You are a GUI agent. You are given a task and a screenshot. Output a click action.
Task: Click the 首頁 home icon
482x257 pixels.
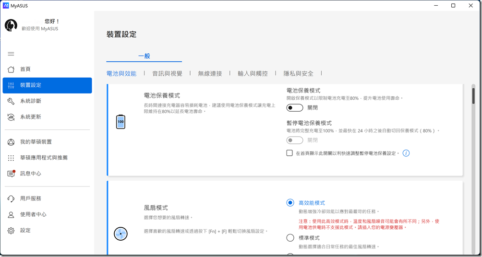click(11, 70)
